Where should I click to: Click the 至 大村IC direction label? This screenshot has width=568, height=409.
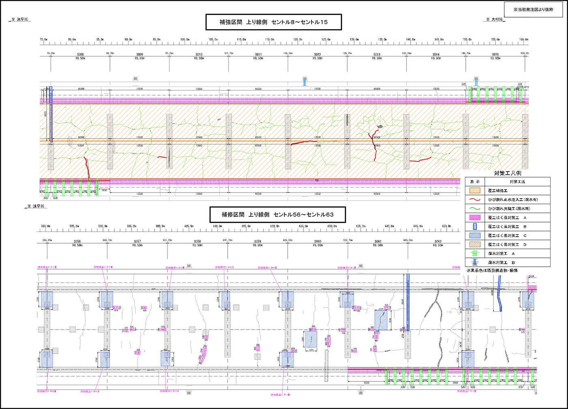(495, 19)
